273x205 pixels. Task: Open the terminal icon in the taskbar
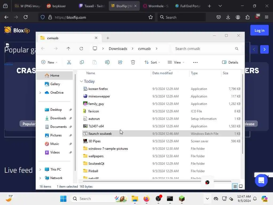(x=170, y=199)
